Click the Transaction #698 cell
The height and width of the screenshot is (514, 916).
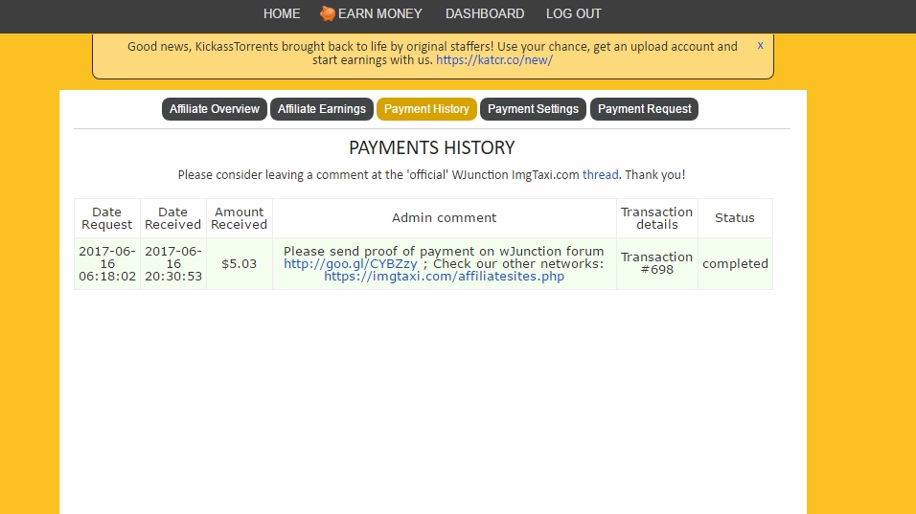tap(656, 263)
